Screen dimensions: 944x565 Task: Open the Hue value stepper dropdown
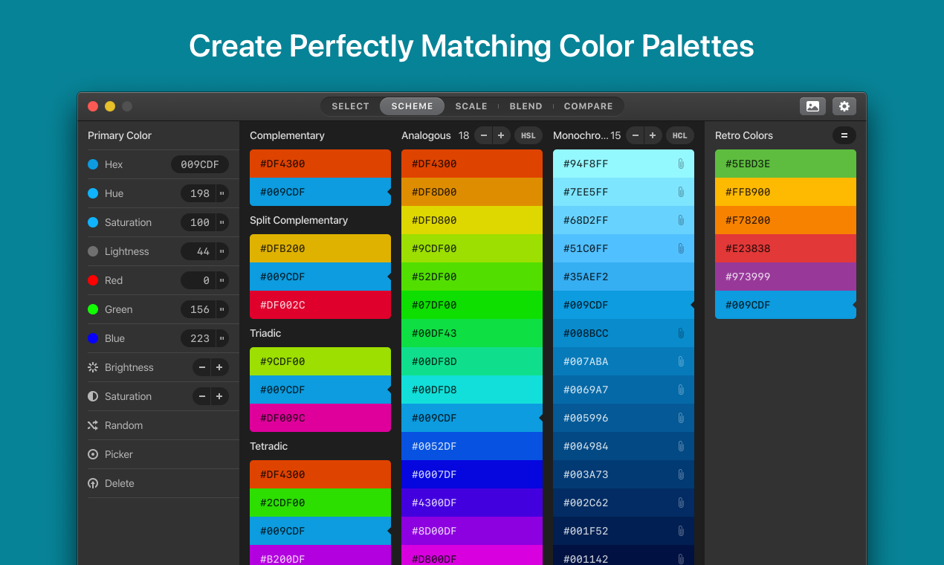[x=222, y=193]
